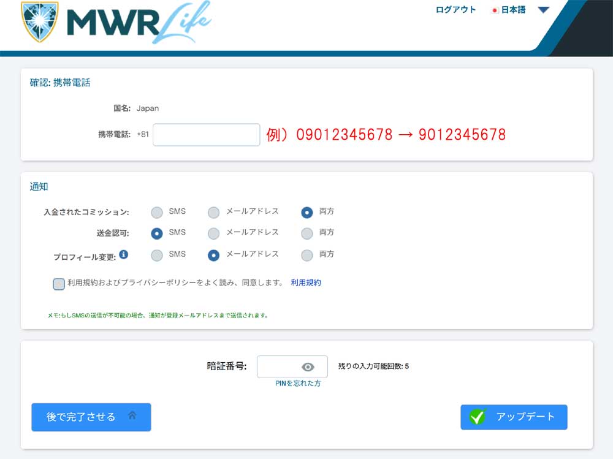Screen dimensions: 613x459
Task: Toggle PIN visibility eye icon
Action: point(308,367)
